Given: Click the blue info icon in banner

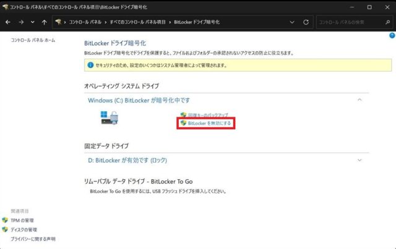Looking at the screenshot, I should [90, 65].
